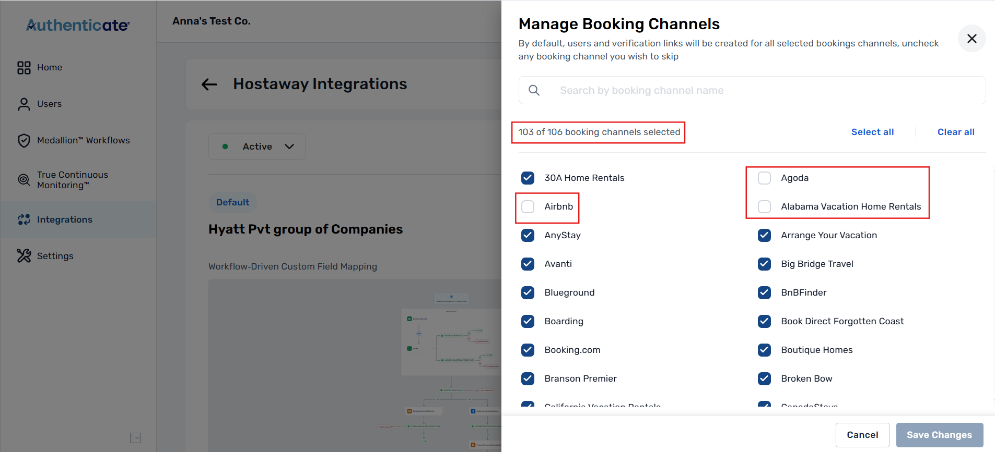Open Settings in the sidebar
This screenshot has height=452, width=995.
tap(55, 256)
